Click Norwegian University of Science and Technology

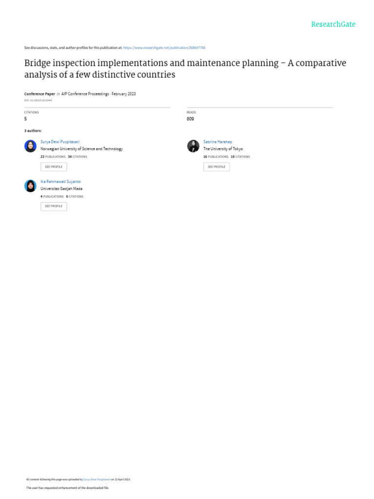coord(81,149)
